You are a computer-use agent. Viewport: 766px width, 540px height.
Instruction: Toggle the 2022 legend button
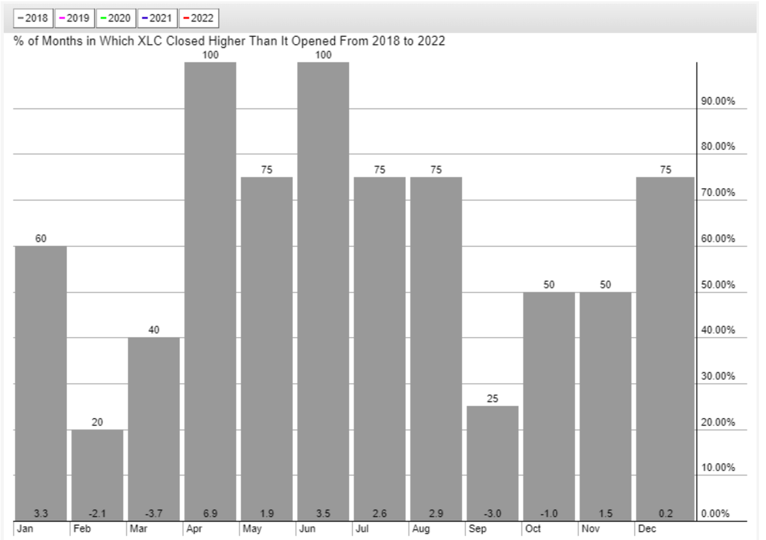[x=199, y=19]
